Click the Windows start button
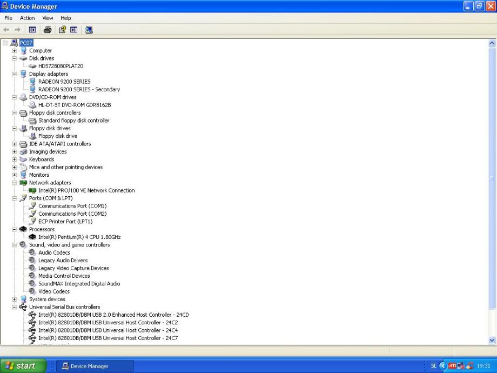The height and width of the screenshot is (373, 497). pos(23,366)
